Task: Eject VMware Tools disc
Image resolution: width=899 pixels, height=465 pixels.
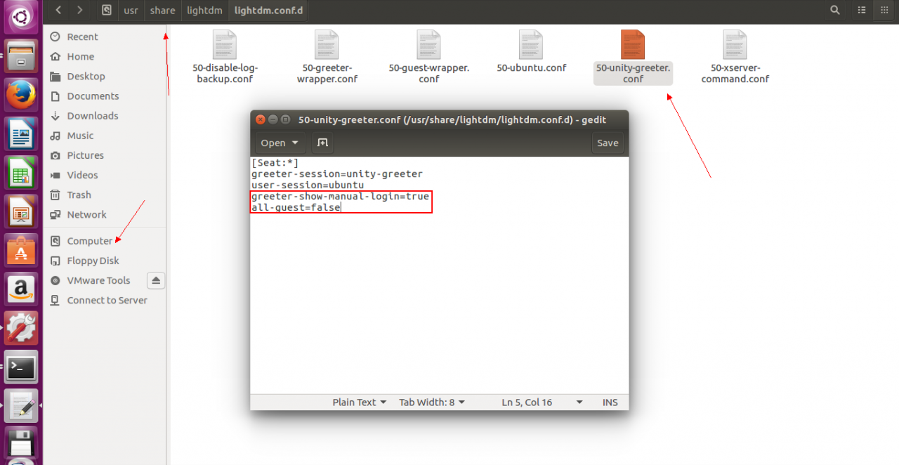Action: pyautogui.click(x=156, y=280)
